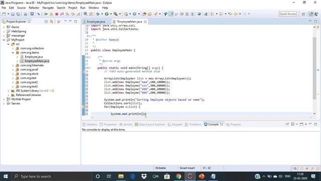Click the Run Last Tool external tools icon

pyautogui.click(x=116, y=14)
